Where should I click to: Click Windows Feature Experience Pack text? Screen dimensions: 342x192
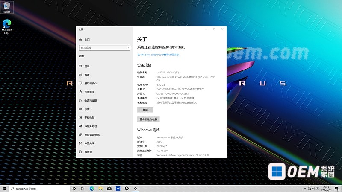(183, 155)
